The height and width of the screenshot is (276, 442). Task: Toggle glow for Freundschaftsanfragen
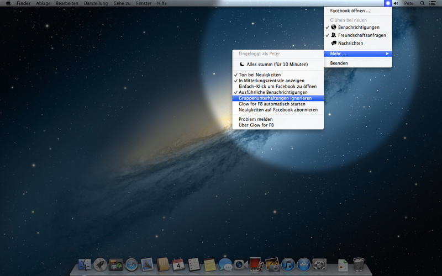point(357,35)
